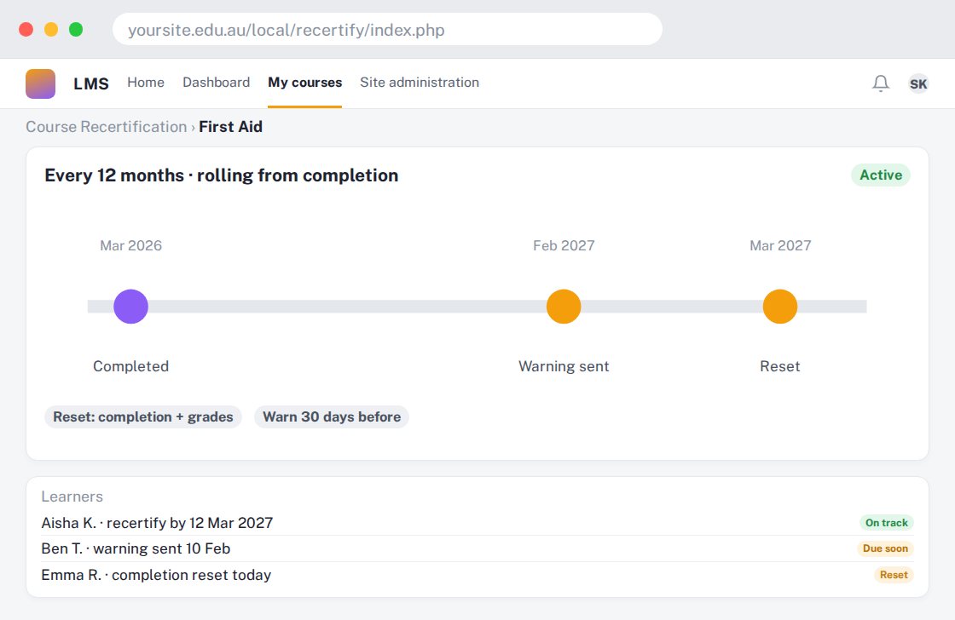955x620 pixels.
Task: Select the Emma R. learner row
Action: click(x=477, y=575)
